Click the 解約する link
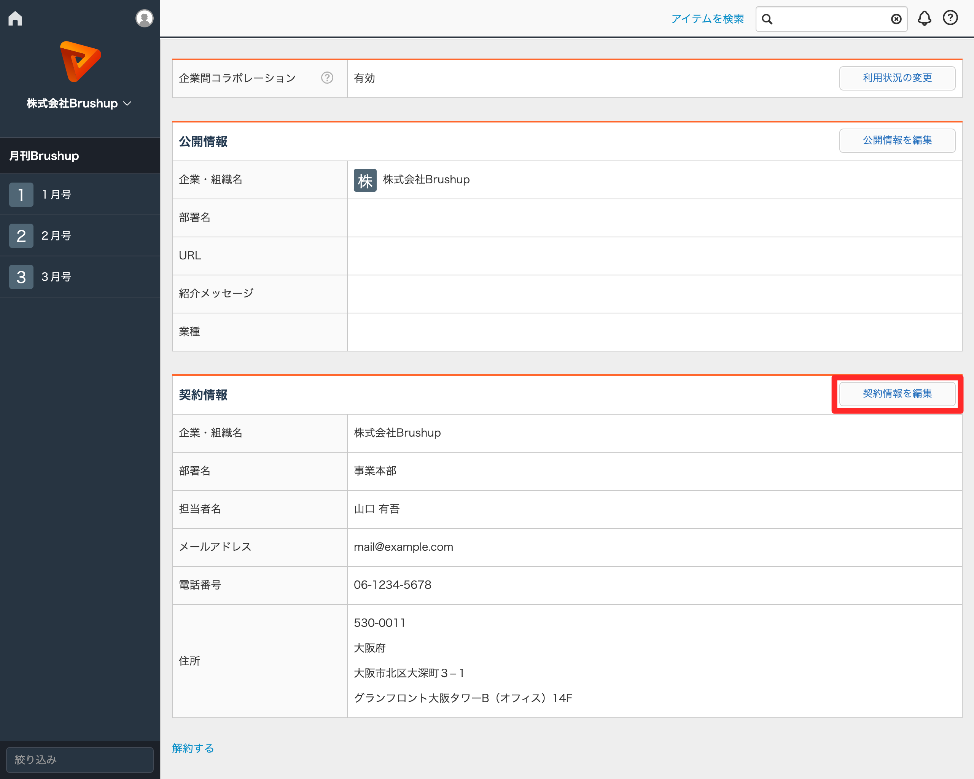Viewport: 974px width, 779px height. click(193, 748)
